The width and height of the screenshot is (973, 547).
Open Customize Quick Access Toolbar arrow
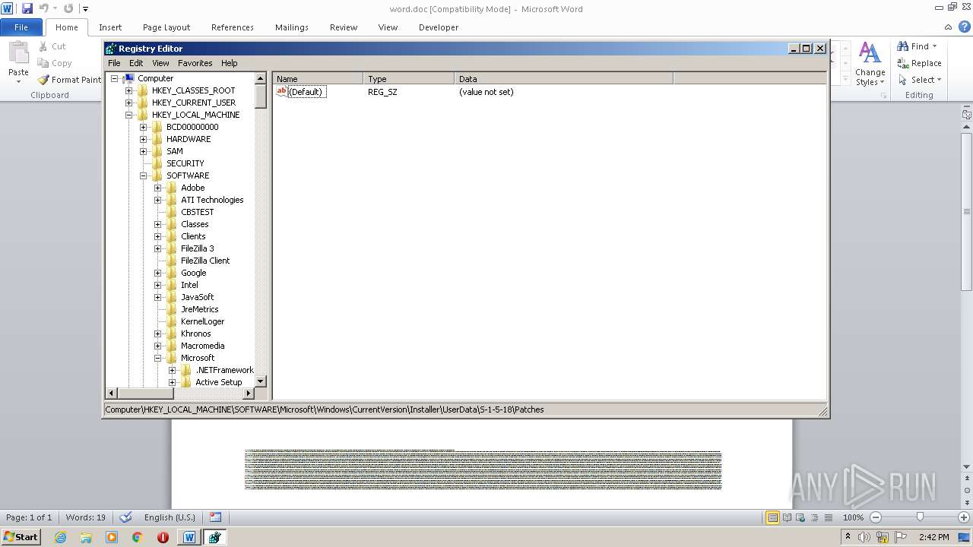(x=85, y=9)
